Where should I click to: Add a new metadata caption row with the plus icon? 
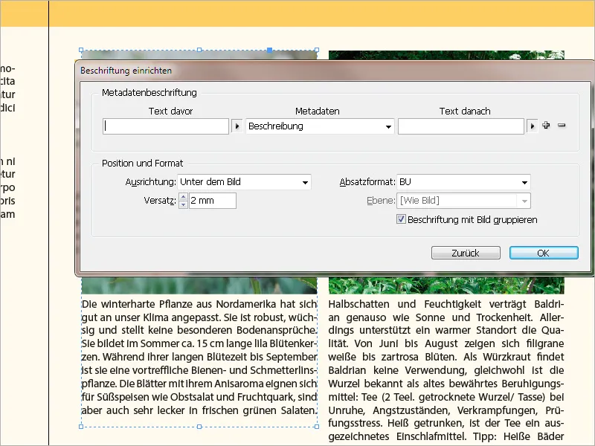544,126
